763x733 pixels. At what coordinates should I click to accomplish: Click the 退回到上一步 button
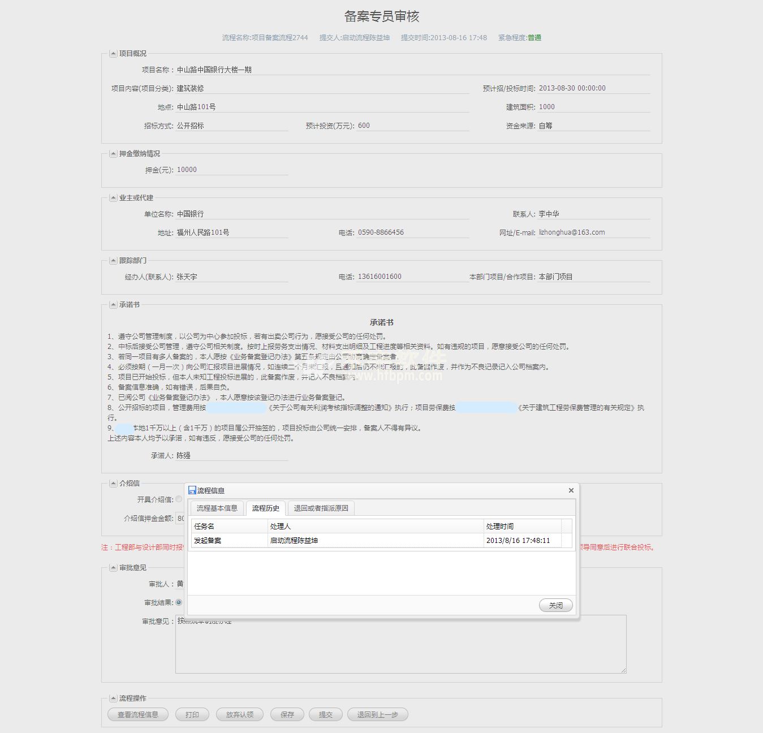[x=377, y=714]
